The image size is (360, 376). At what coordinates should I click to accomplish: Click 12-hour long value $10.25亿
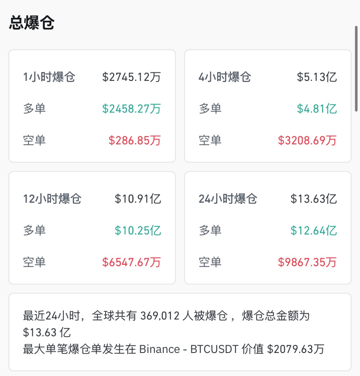click(138, 230)
